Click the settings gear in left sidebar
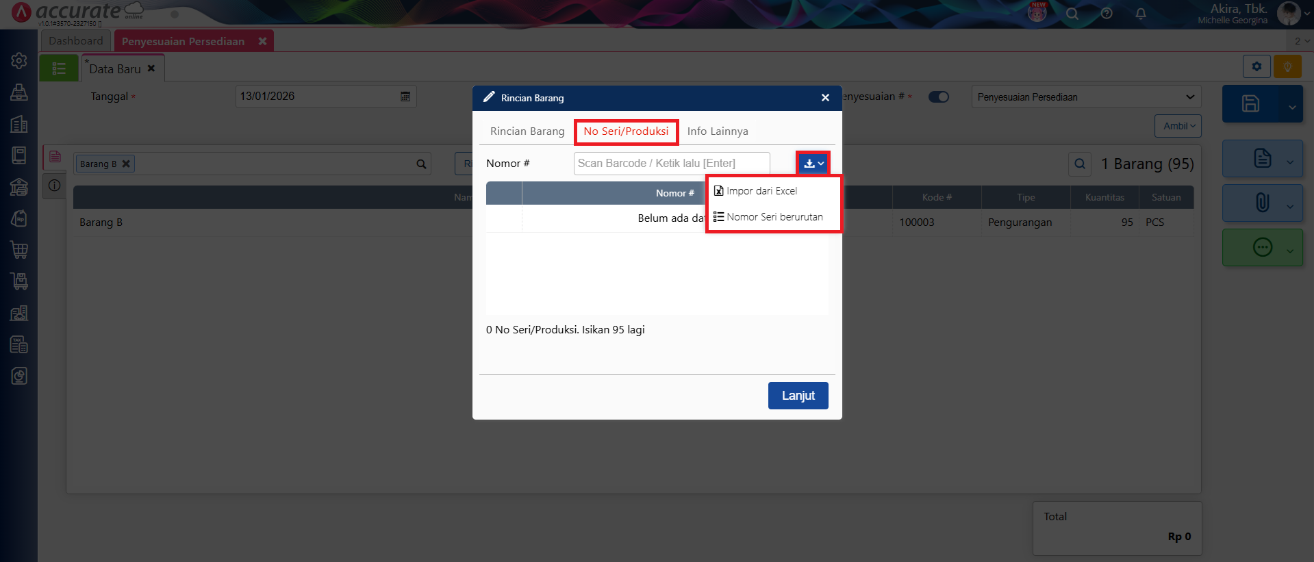Screen dimensions: 1314x562 (x=19, y=60)
